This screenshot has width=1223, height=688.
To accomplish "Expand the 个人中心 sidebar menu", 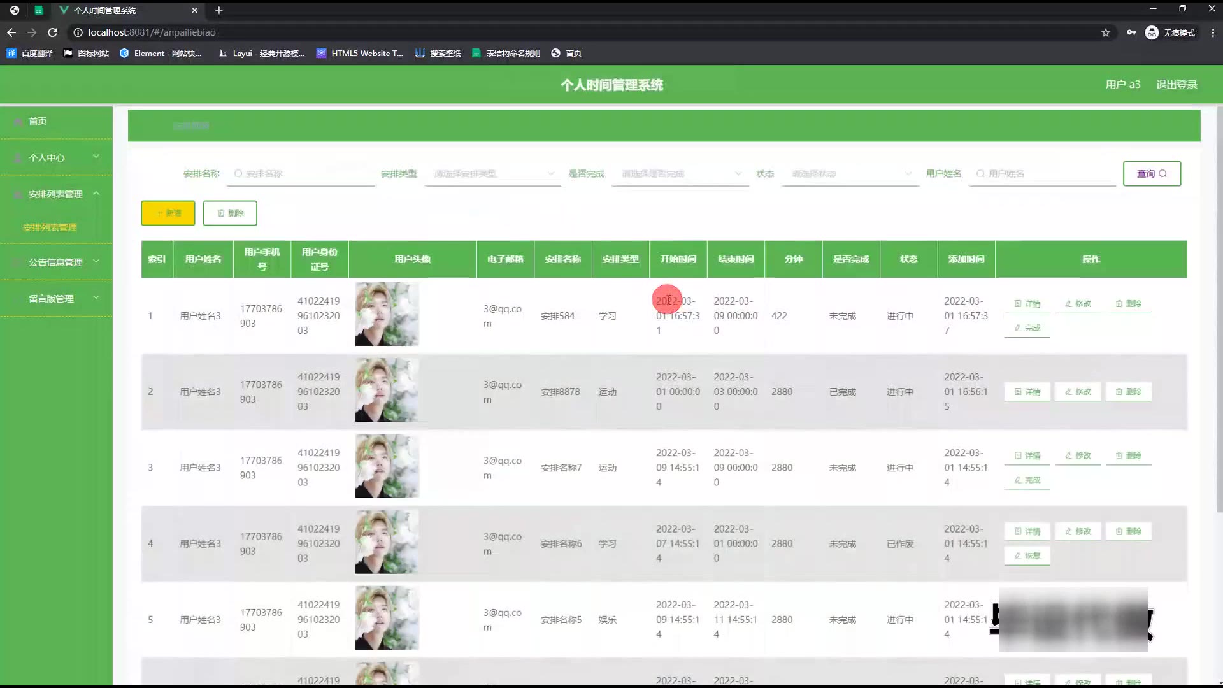I will [x=56, y=157].
